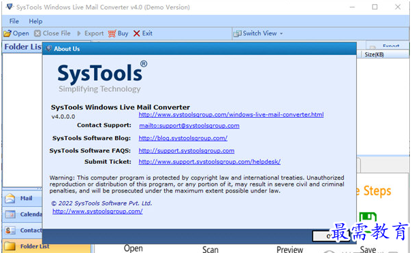Click the SysTools app icon in title bar
The width and height of the screenshot is (414, 253).
coord(10,7)
